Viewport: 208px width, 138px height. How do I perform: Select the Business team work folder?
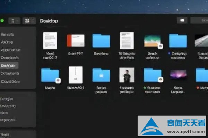click(153, 75)
